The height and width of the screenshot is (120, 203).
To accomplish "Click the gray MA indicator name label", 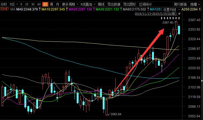I will (13, 9).
